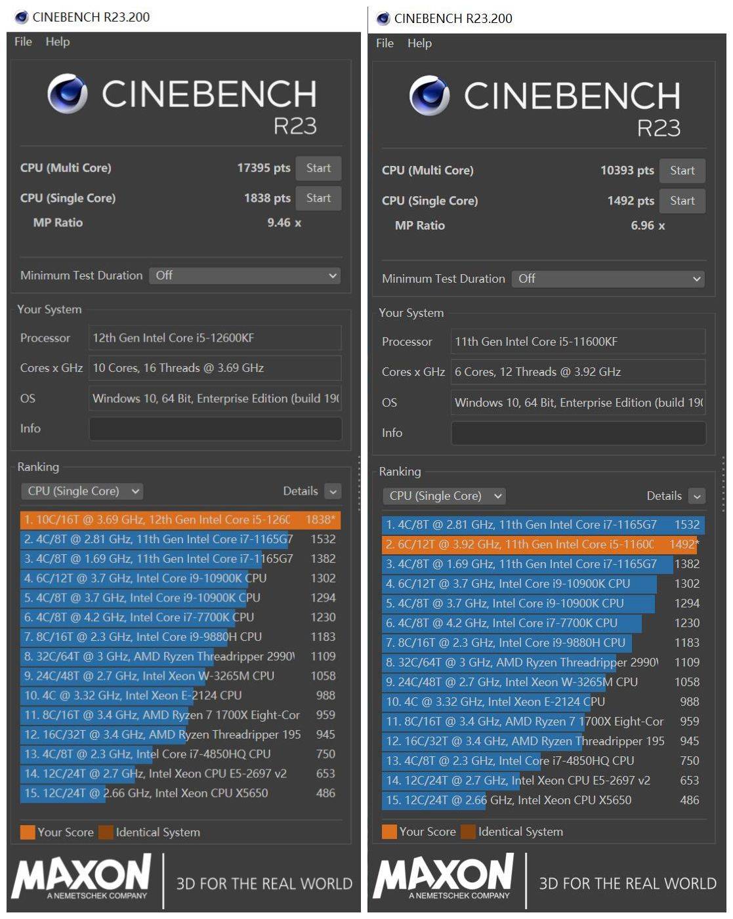This screenshot has height=919, width=733.
Task: Select the i9-9880H row in right ranking
Action: pos(543,643)
